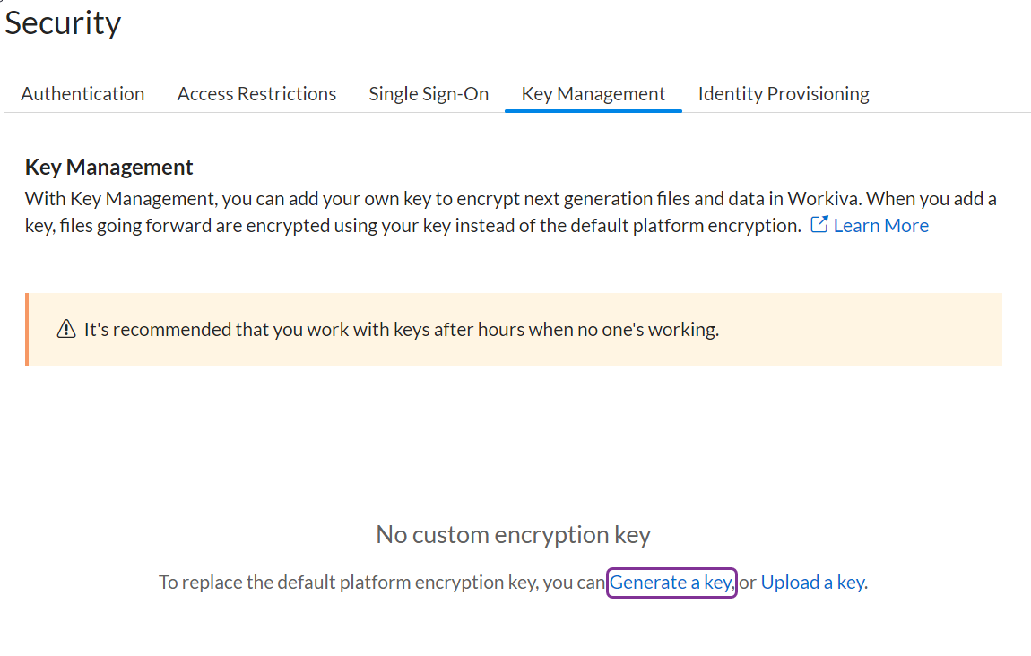The height and width of the screenshot is (656, 1031).
Task: Click the bold Key Management section heading
Action: 109,168
